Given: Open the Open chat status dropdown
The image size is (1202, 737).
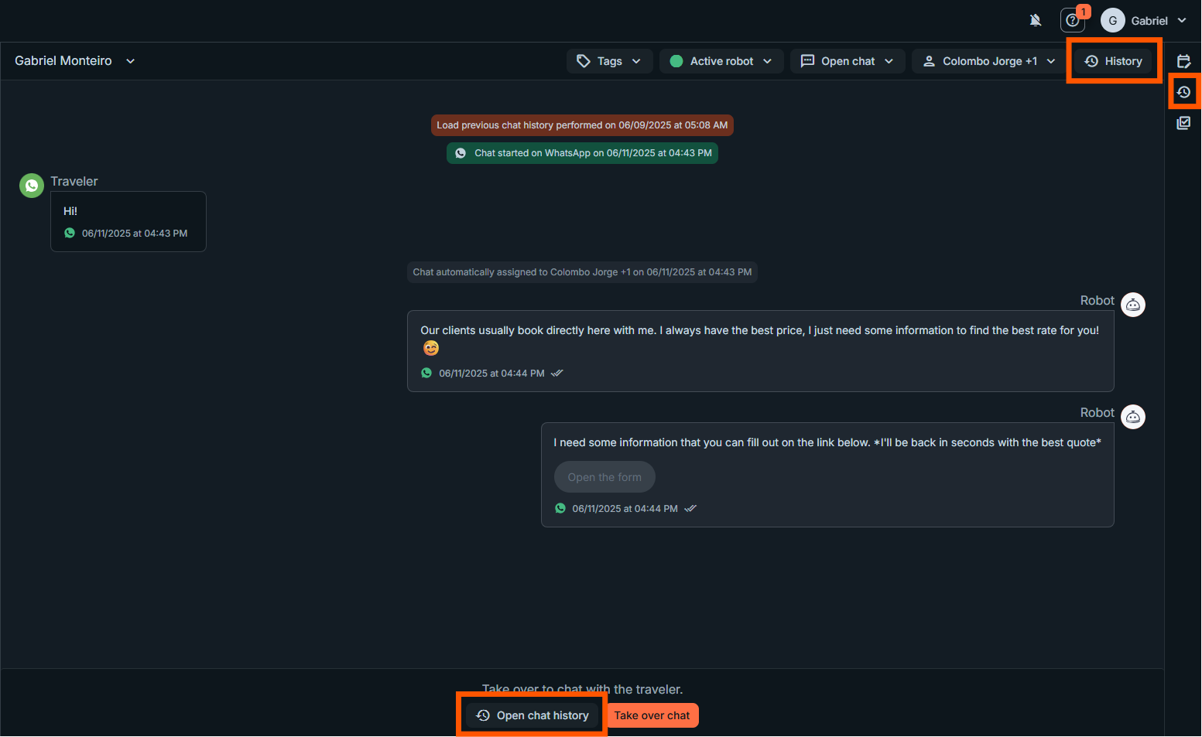Looking at the screenshot, I should tap(848, 61).
